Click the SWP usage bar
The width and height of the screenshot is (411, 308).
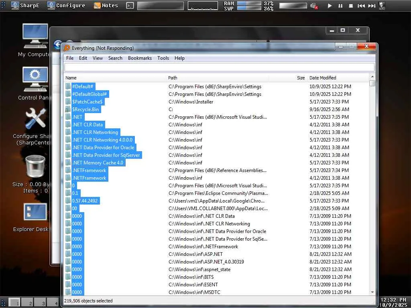click(249, 8)
